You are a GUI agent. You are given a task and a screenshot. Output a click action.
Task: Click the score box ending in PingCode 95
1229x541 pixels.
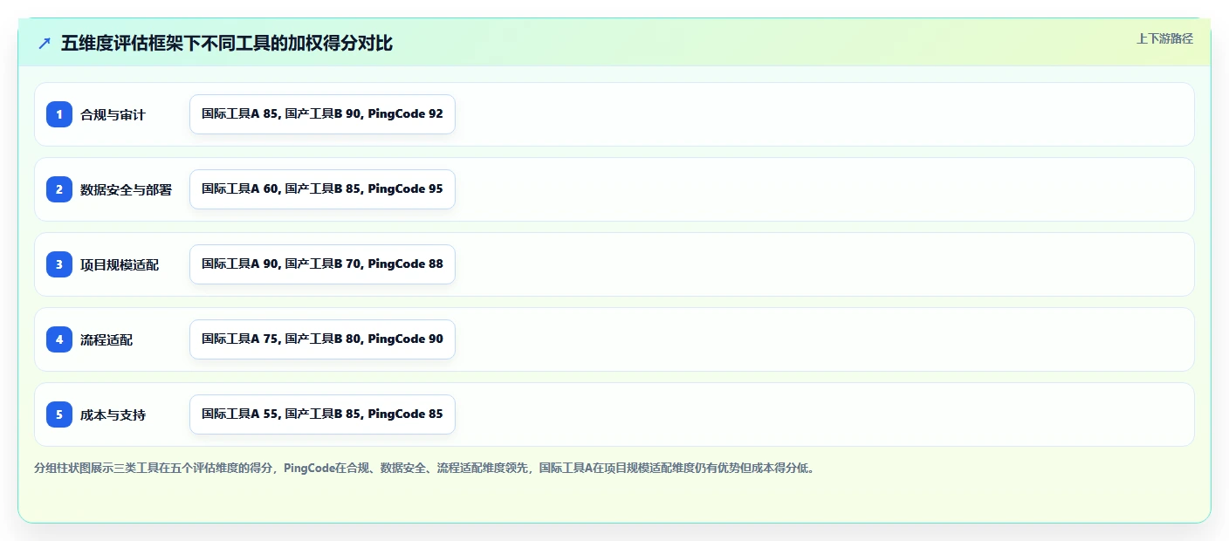coord(322,189)
